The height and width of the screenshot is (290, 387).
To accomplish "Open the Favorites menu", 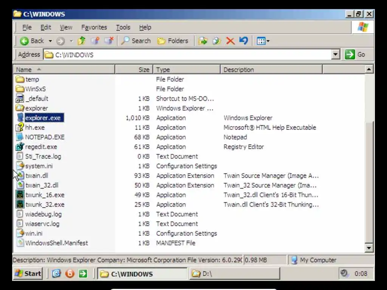I will click(x=94, y=27).
